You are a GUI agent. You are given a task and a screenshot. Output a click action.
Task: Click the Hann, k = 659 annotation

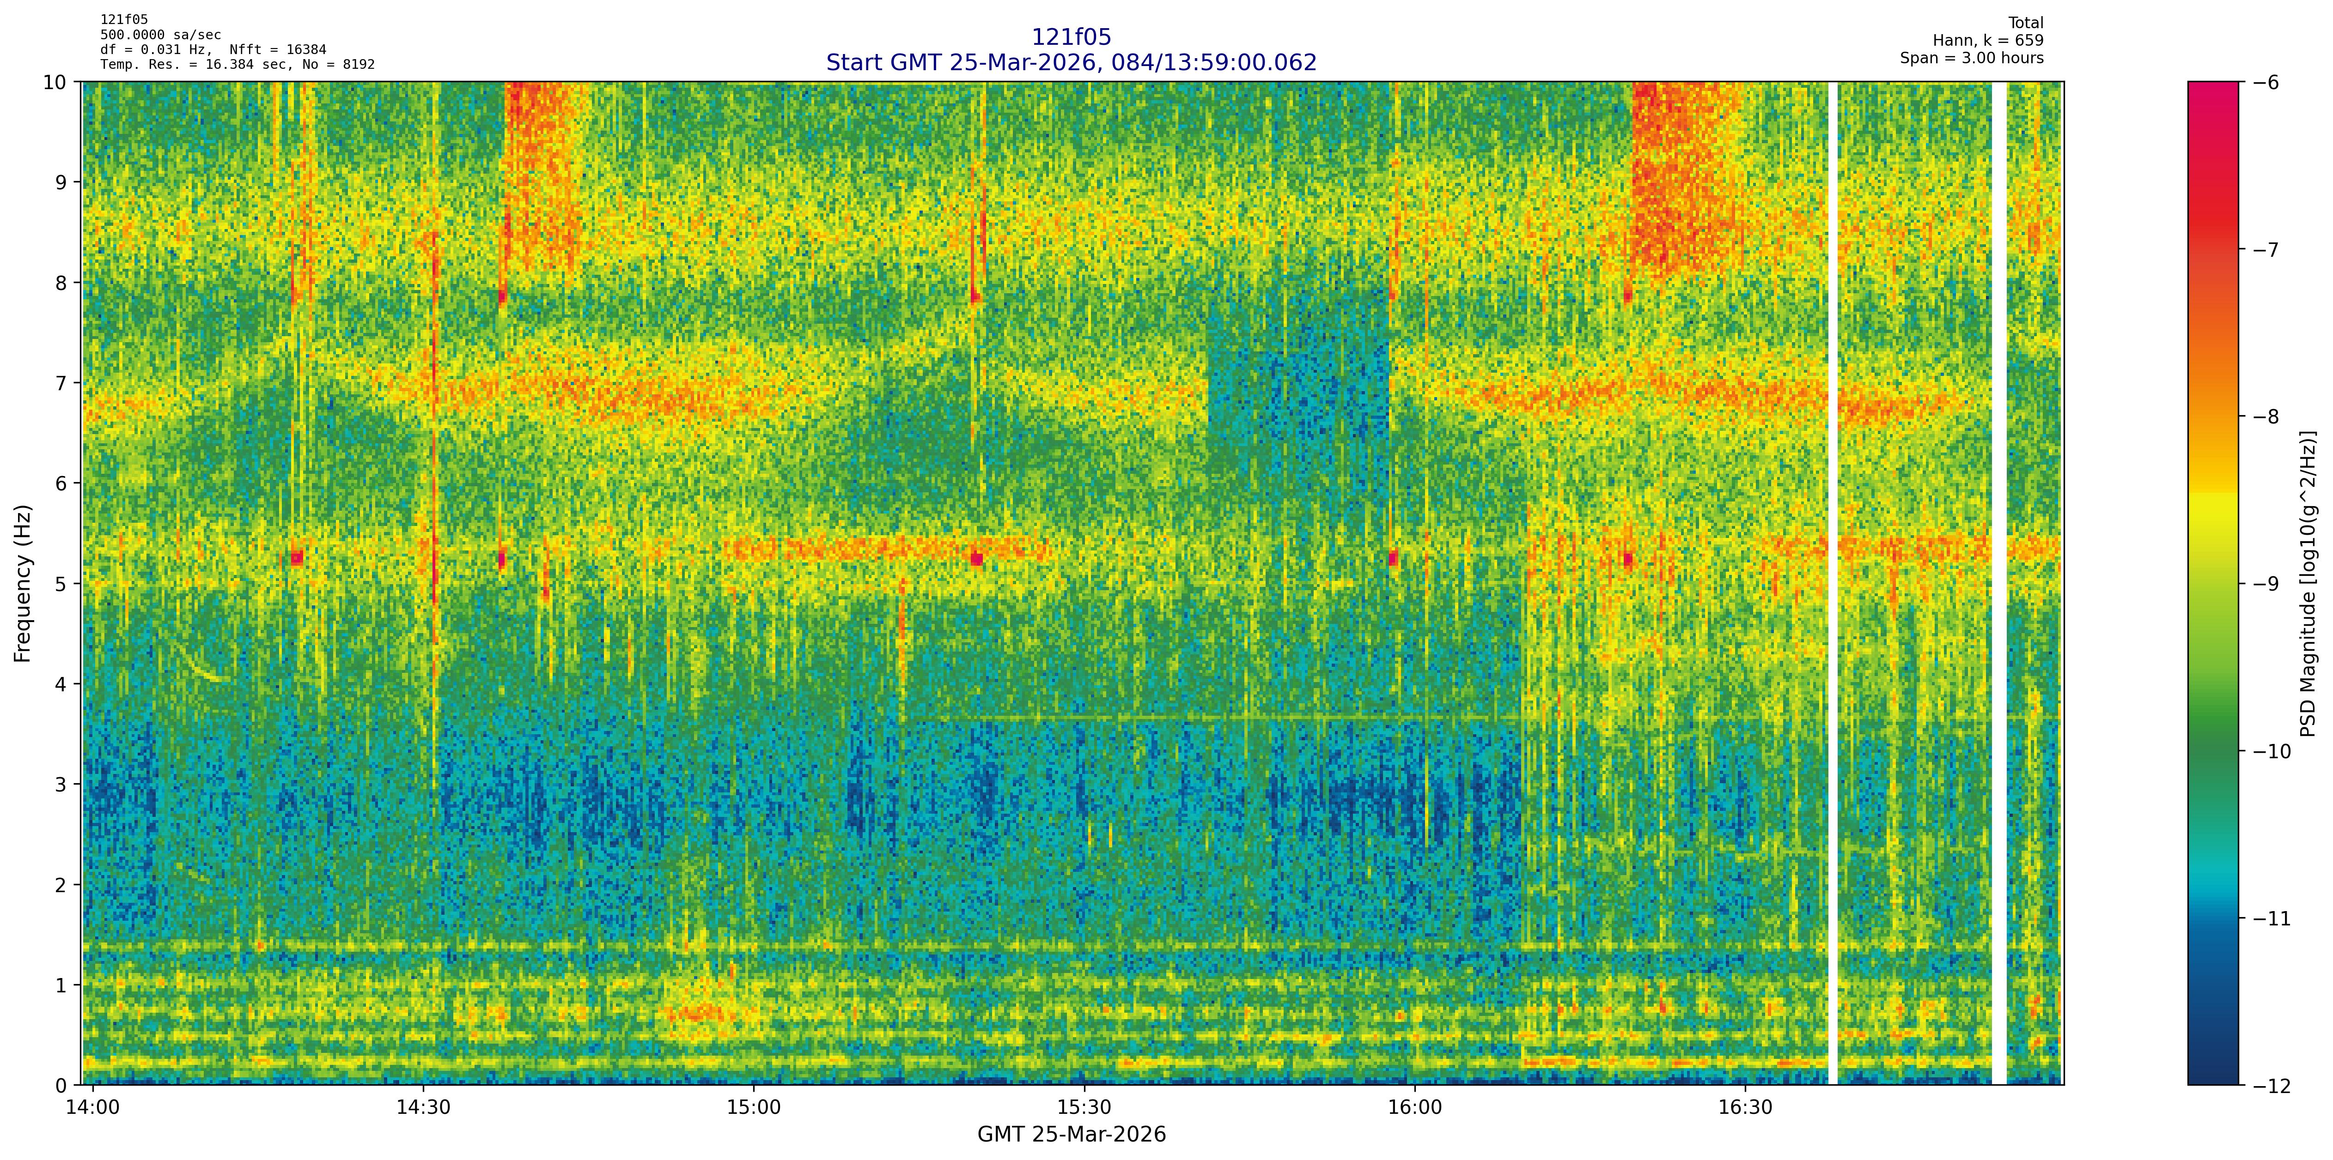[x=1988, y=41]
